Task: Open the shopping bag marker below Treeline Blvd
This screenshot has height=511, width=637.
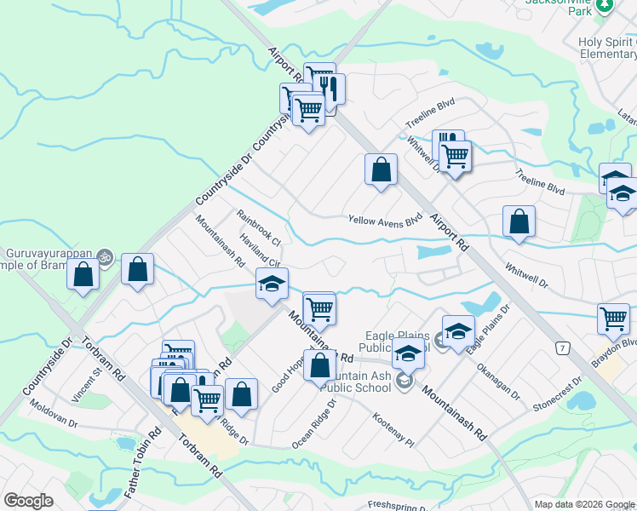Action: (x=519, y=221)
